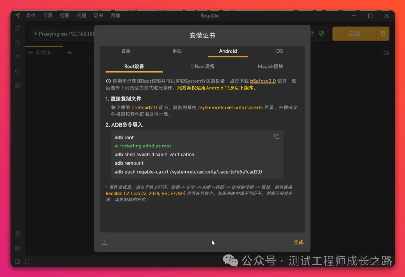Click the green shield certificate icon

tap(322, 34)
